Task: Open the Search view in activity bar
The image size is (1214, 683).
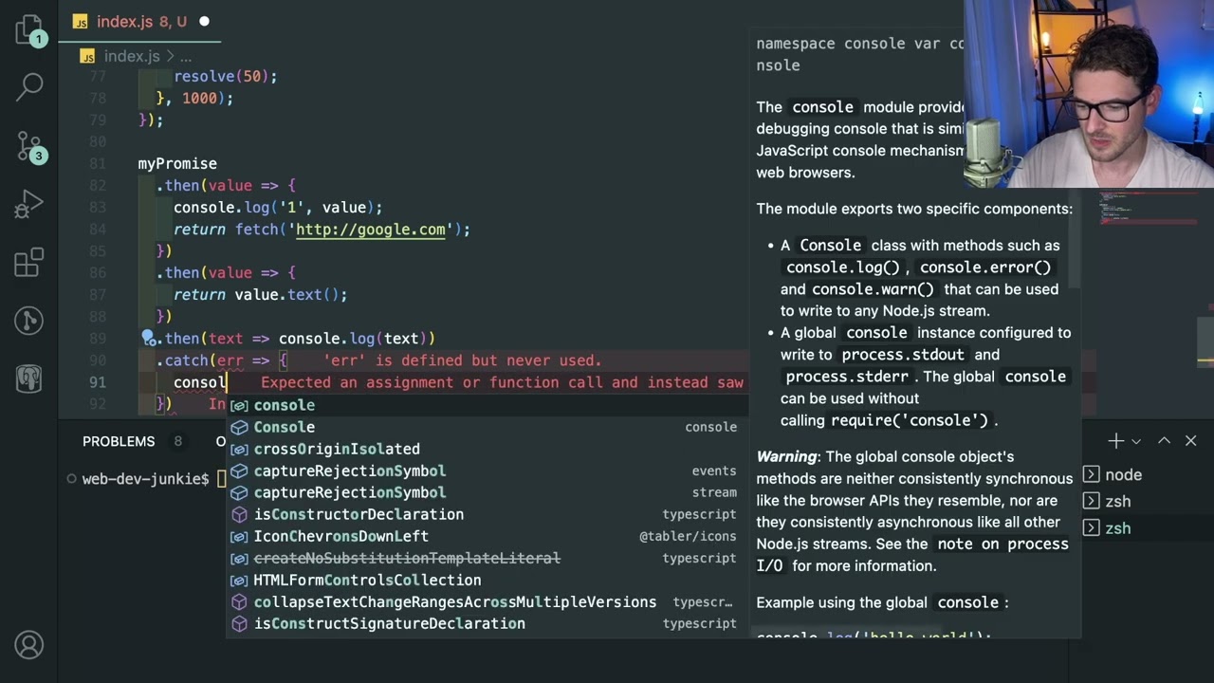Action: (28, 87)
